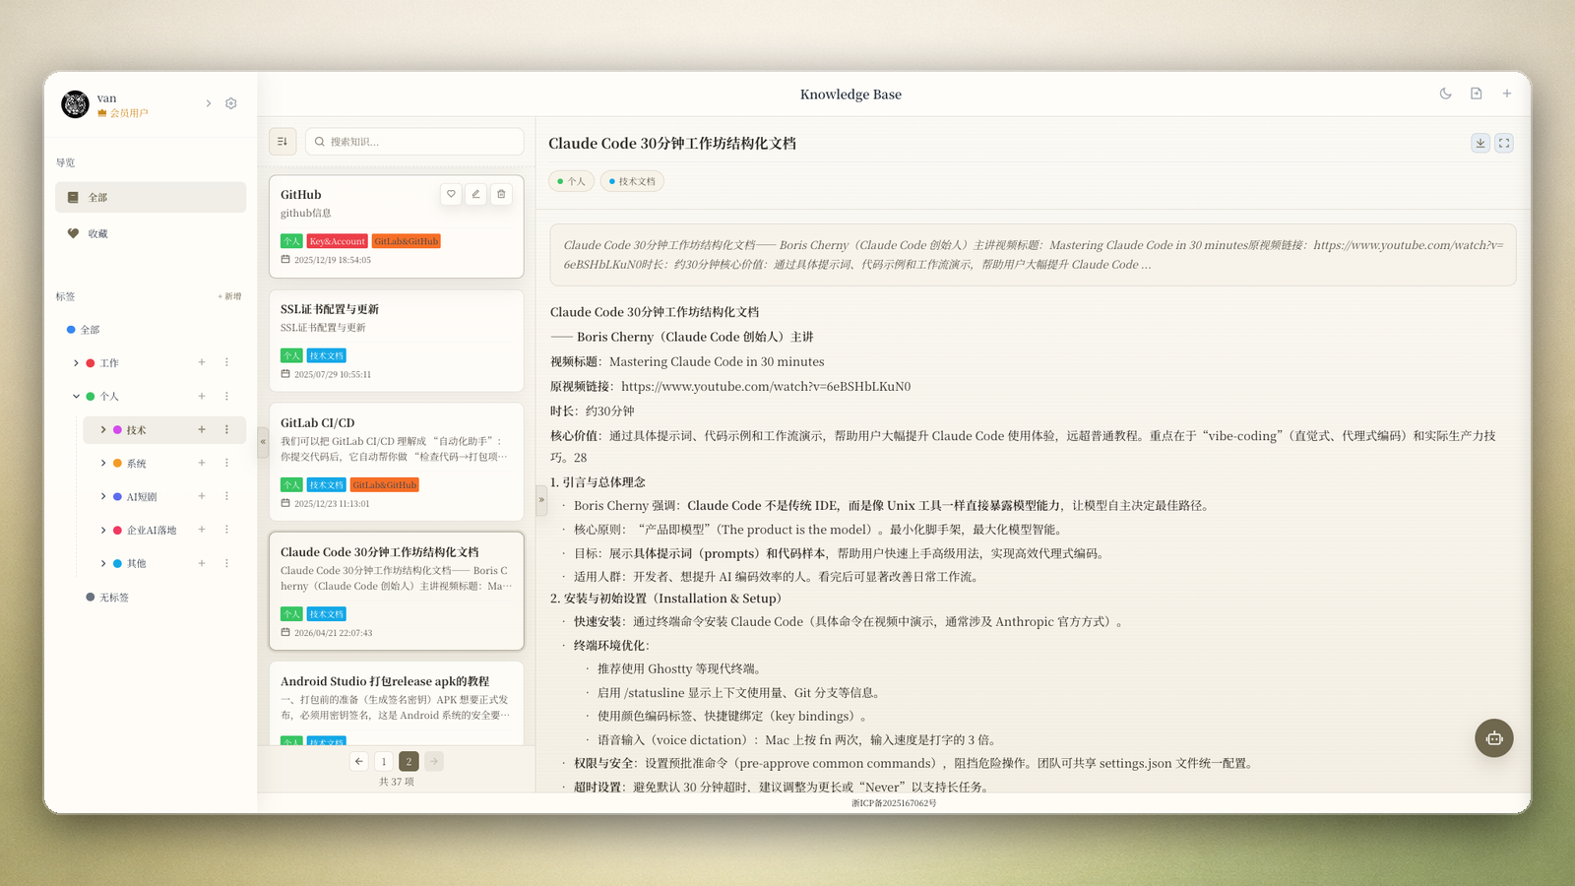The image size is (1575, 886).
Task: Expand the 技术 tag chevron
Action: (x=103, y=430)
